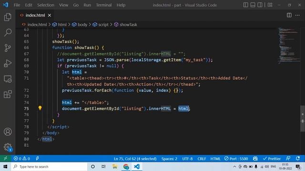Place cursor on line number 73
The width and height of the screenshot is (305, 171).
coord(26,96)
